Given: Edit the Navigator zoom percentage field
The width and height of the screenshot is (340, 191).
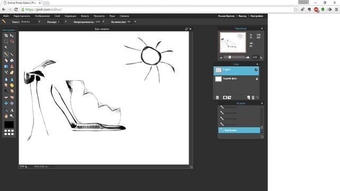Looking at the screenshot, I should [x=255, y=57].
